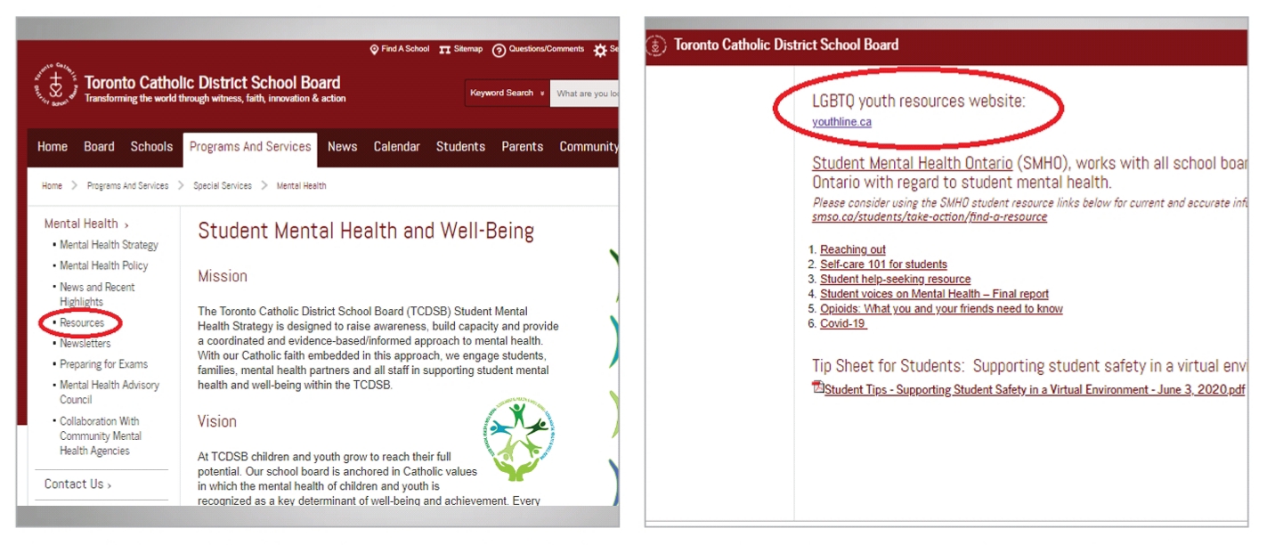The image size is (1275, 545).
Task: Click Programs And Services breadcrumb
Action: 127,186
